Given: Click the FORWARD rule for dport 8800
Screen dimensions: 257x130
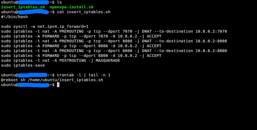Looking at the screenshot, I should (x=81, y=56).
